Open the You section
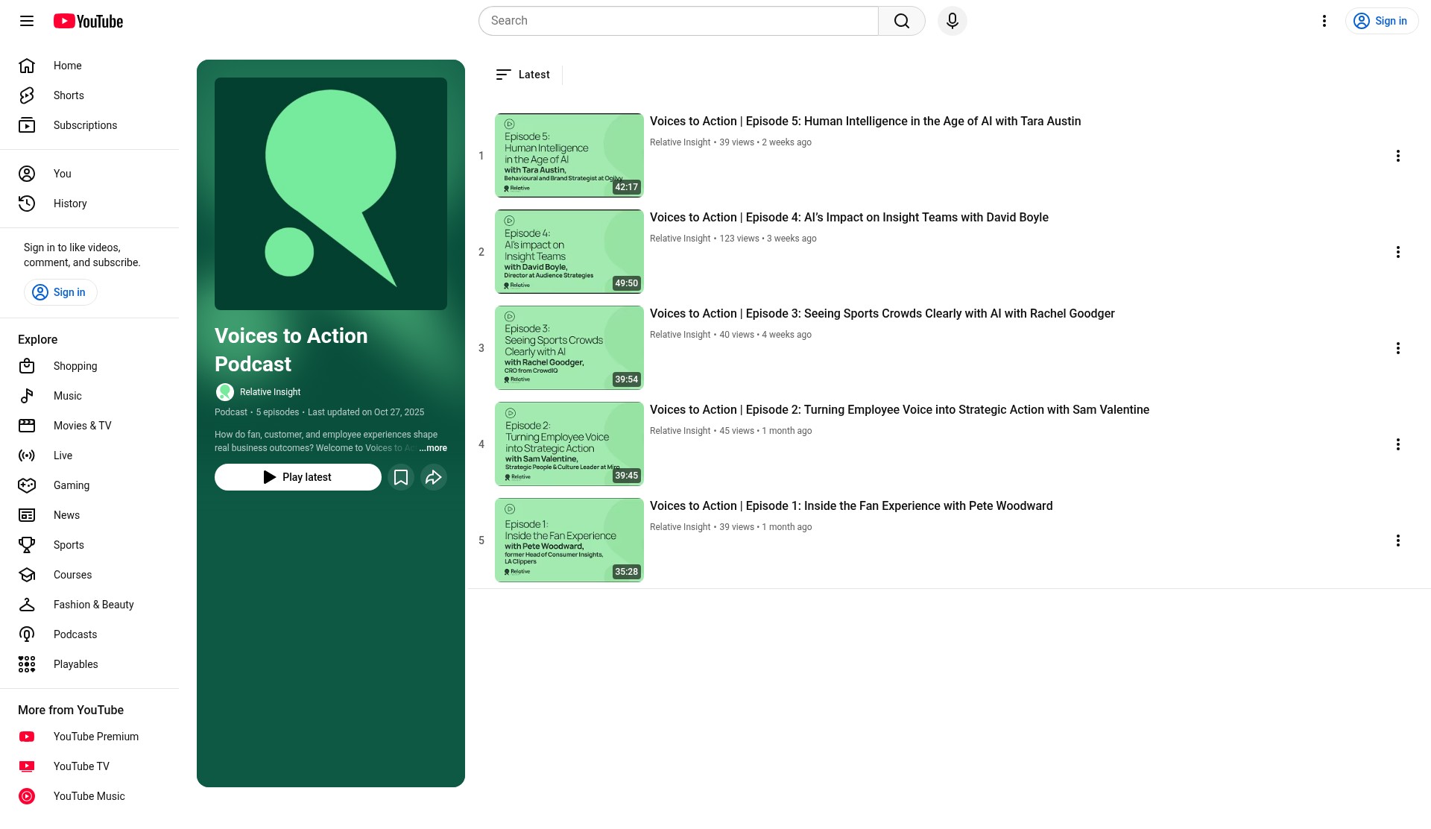Image resolution: width=1431 pixels, height=829 pixels. click(x=89, y=174)
